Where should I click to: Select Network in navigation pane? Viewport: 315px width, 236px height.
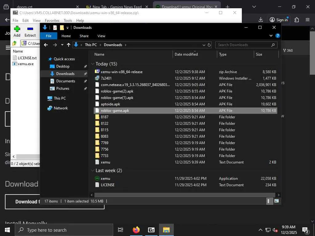pyautogui.click(x=61, y=108)
